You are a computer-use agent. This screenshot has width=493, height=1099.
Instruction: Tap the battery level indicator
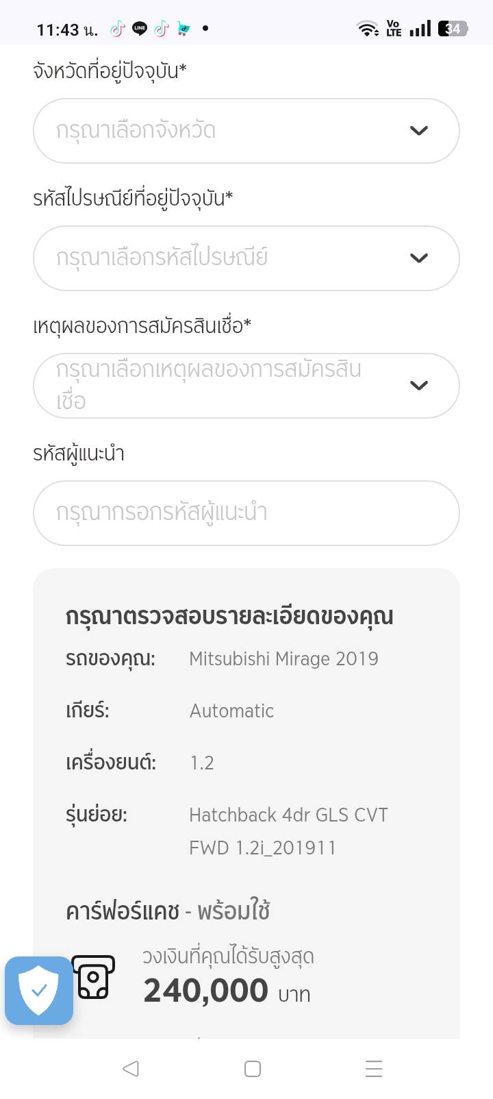[x=453, y=29]
